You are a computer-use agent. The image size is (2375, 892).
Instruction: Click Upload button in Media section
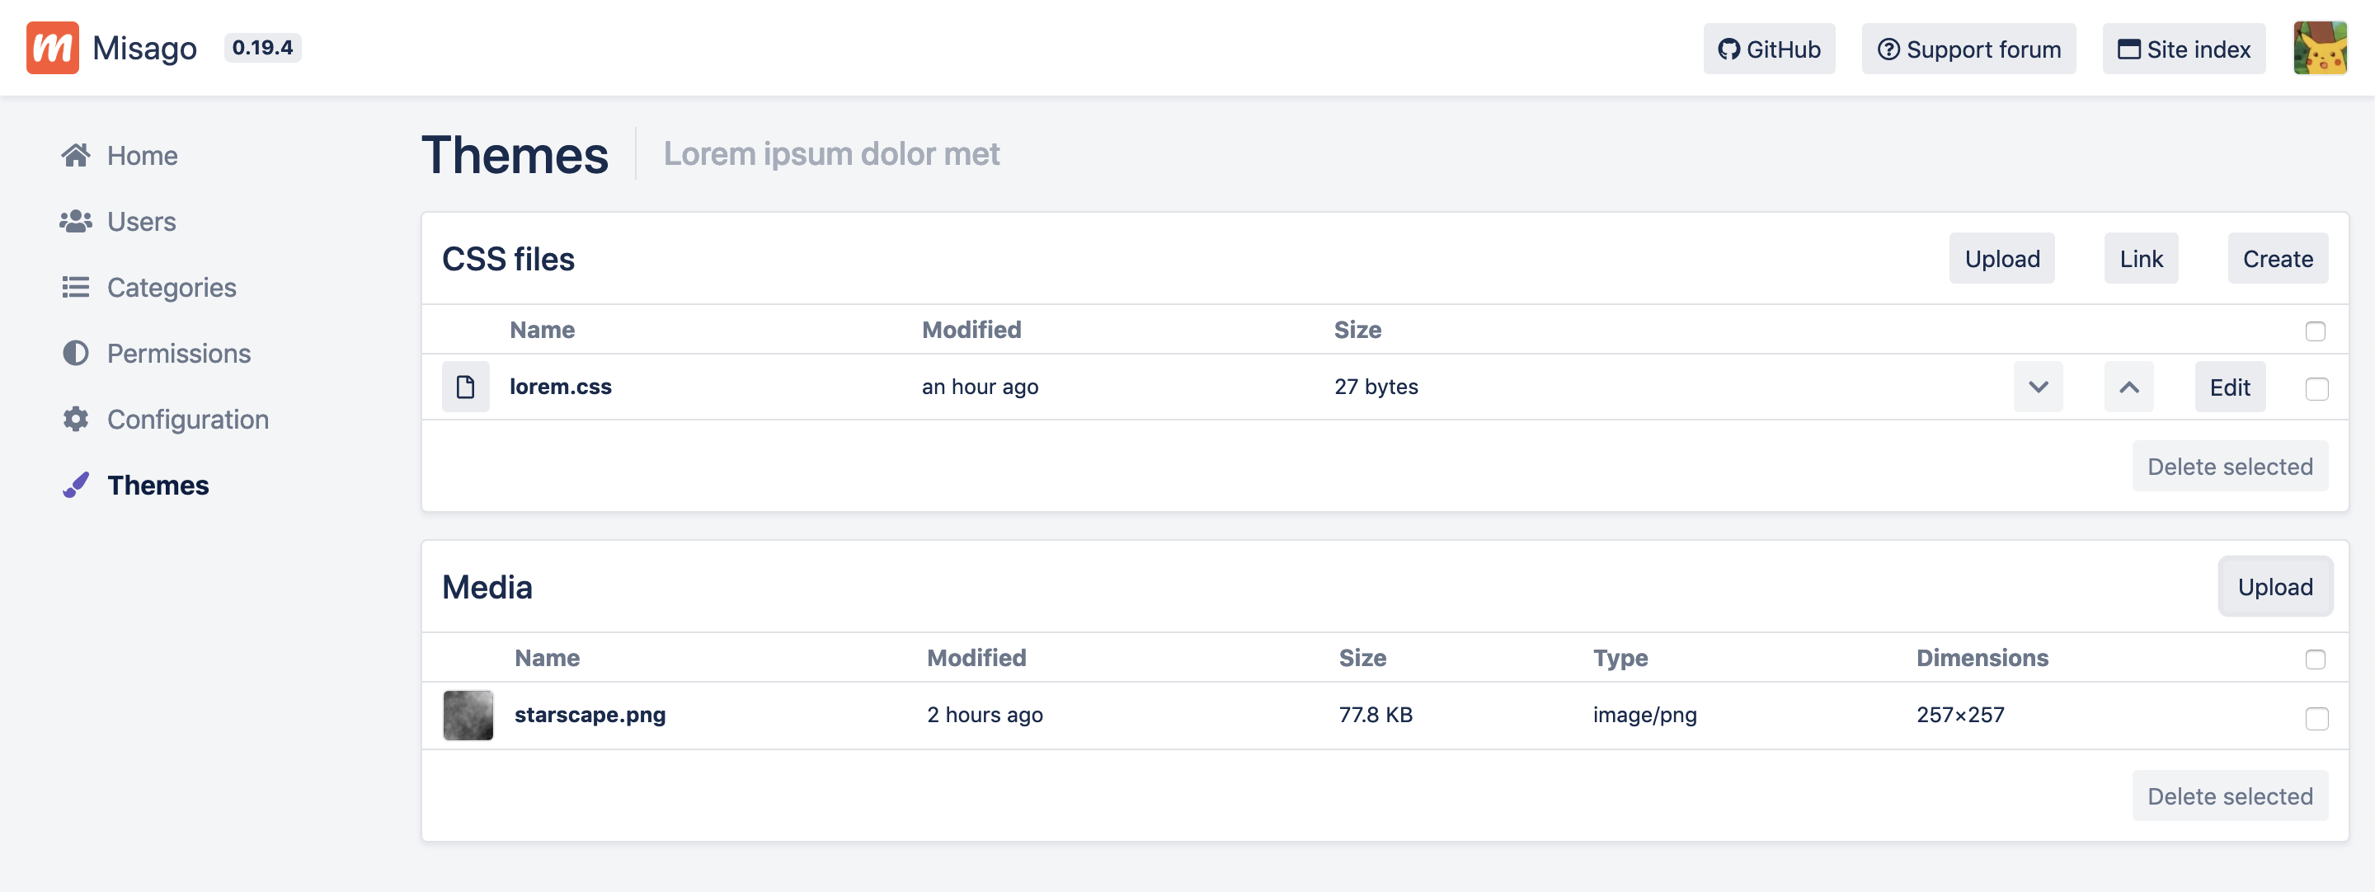pos(2274,587)
